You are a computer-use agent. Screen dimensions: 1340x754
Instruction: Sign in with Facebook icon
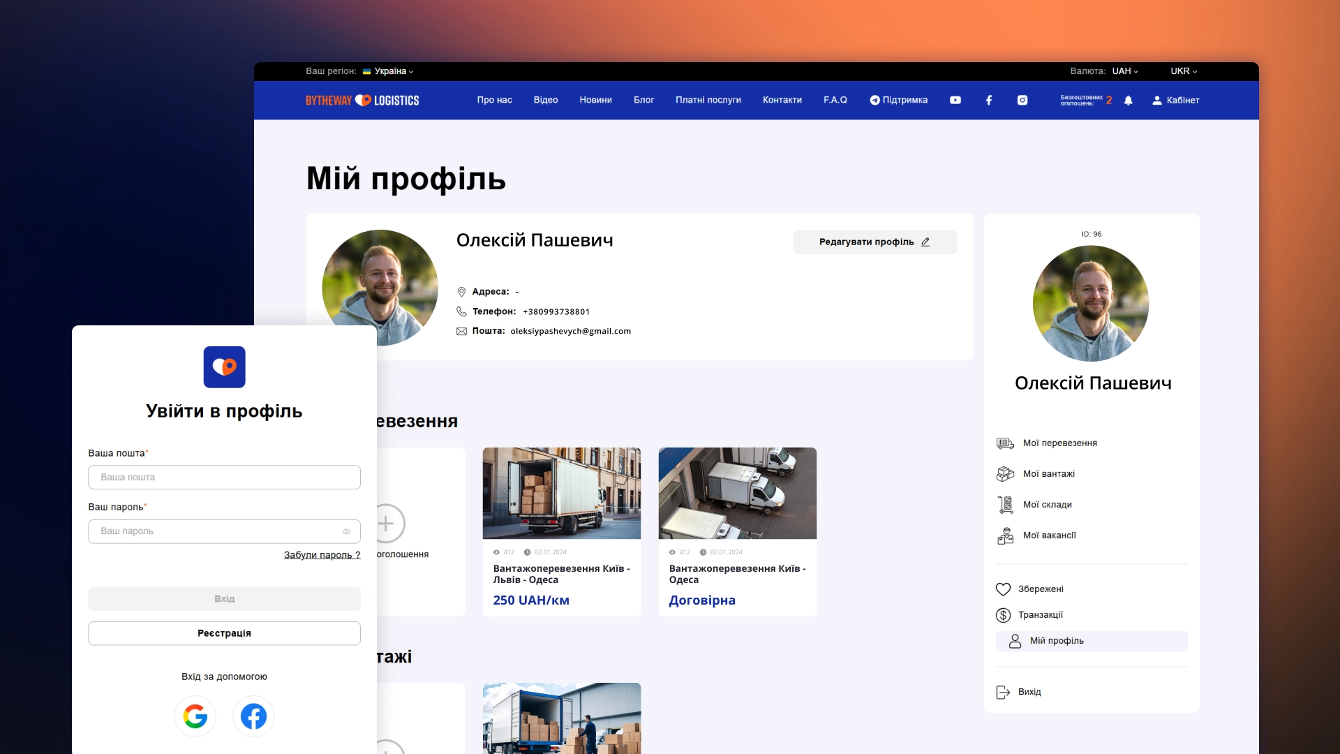[253, 716]
